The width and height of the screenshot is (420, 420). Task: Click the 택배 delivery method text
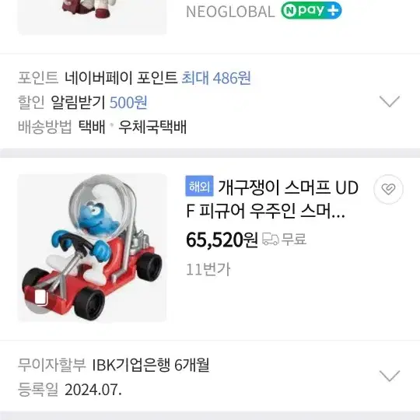coord(92,127)
